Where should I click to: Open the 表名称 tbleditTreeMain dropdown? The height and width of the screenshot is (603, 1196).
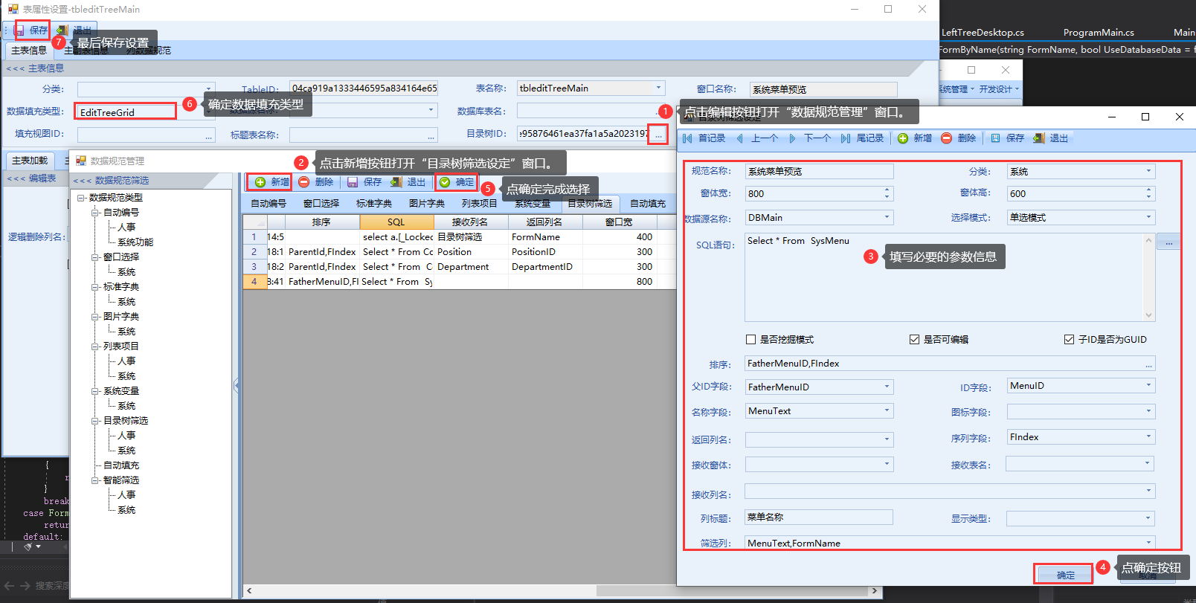click(658, 88)
